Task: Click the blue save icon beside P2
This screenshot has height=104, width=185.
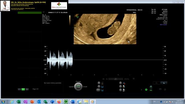Action: pyautogui.click(x=102, y=87)
